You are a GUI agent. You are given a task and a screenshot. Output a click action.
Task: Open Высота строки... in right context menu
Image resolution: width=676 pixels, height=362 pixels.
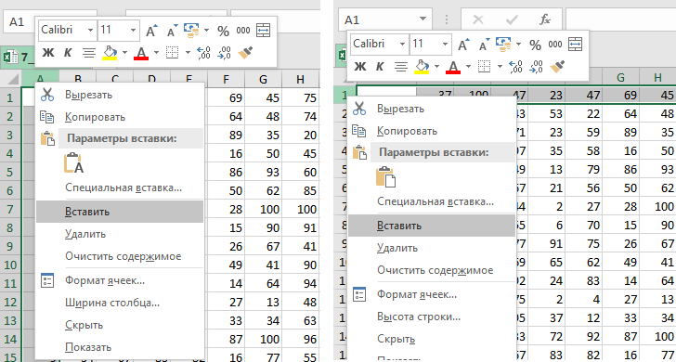click(432, 317)
